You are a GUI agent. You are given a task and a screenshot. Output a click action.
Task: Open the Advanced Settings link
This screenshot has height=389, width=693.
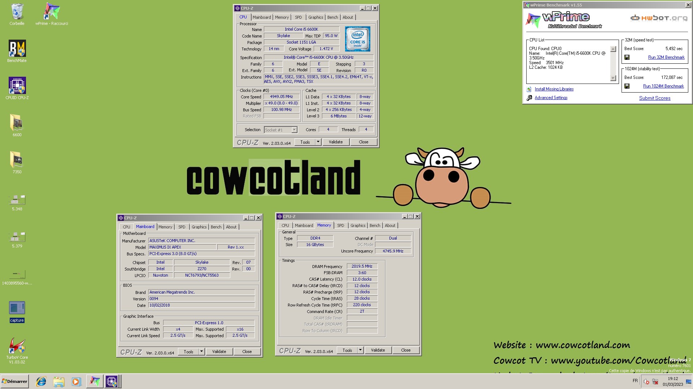coord(551,98)
